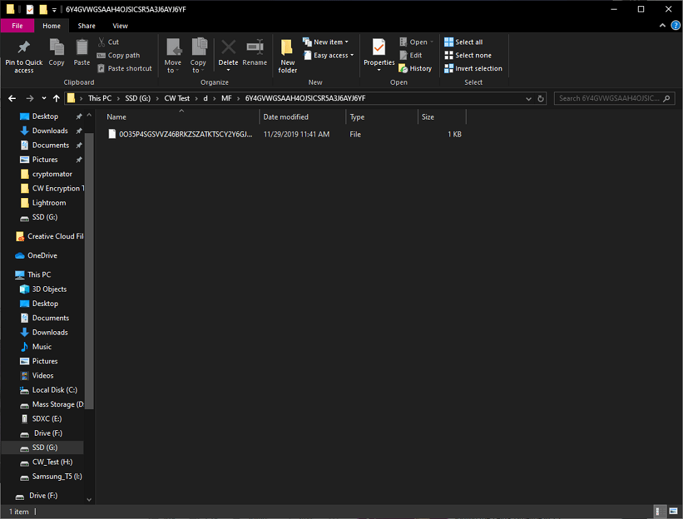
Task: Click the Paste ribbon button
Action: tap(82, 53)
